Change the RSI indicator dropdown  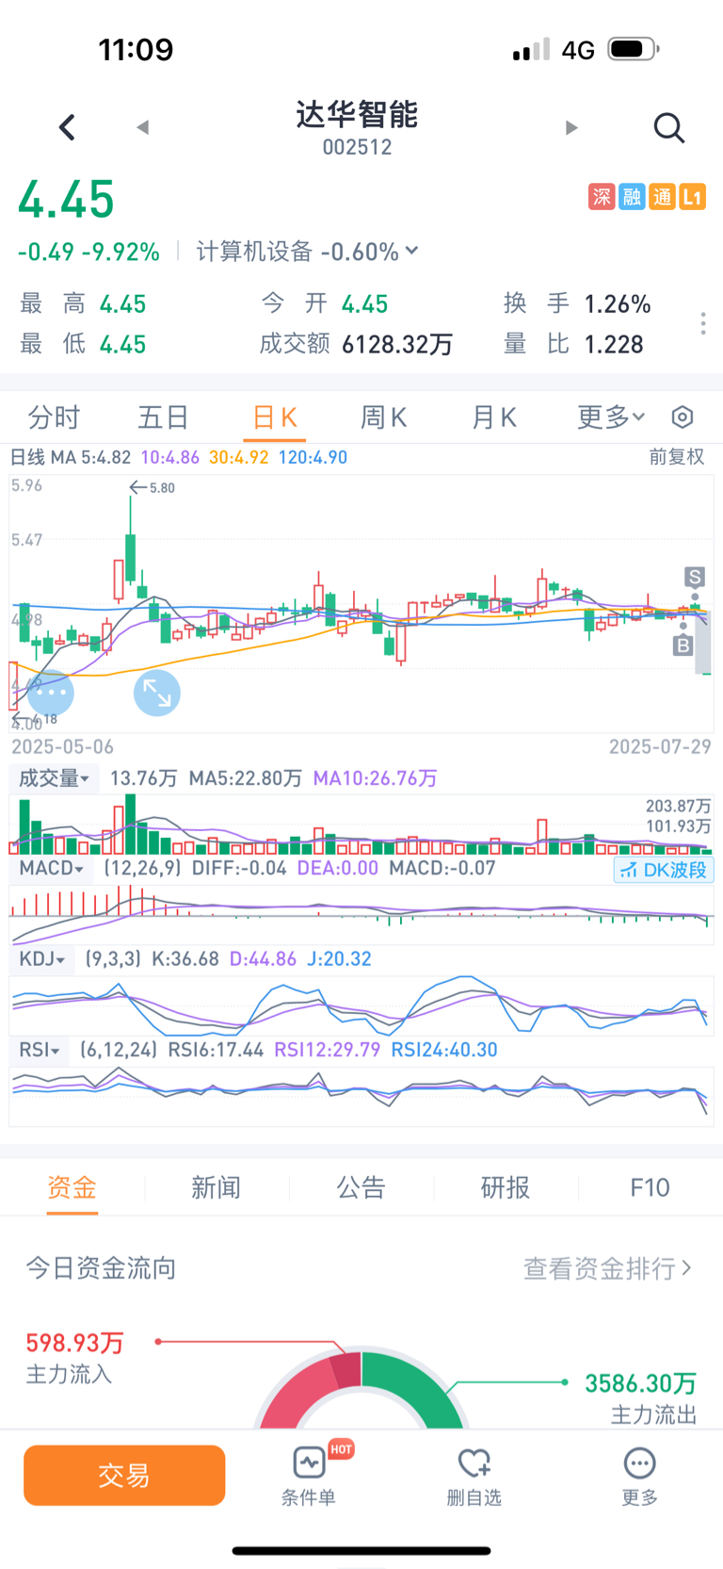click(x=40, y=1049)
